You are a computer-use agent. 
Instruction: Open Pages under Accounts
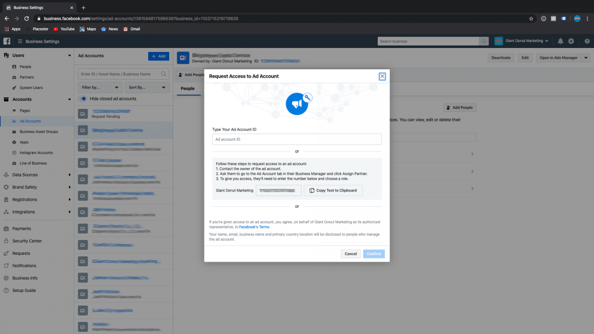click(25, 111)
